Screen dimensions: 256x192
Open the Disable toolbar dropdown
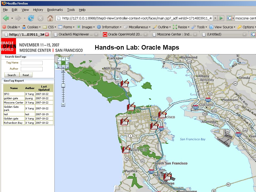pos(11,27)
